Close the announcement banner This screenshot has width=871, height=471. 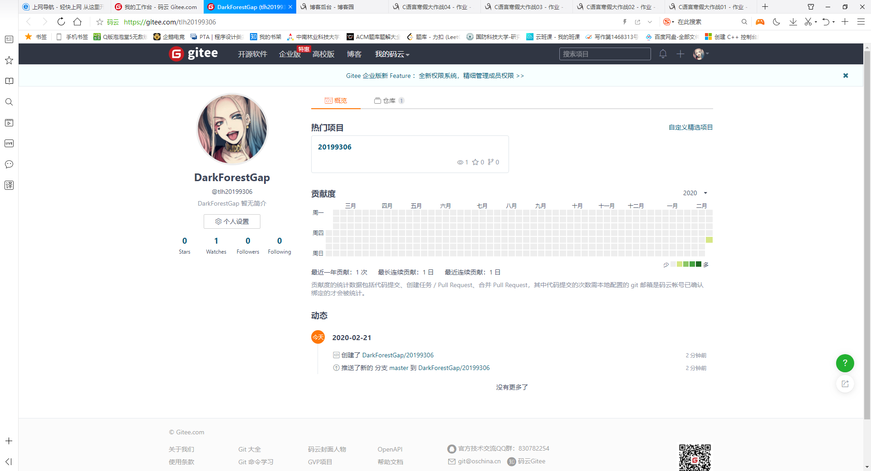[x=846, y=76]
